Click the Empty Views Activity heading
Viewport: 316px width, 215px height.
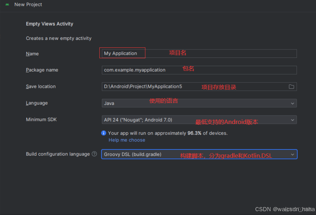[x=49, y=24]
